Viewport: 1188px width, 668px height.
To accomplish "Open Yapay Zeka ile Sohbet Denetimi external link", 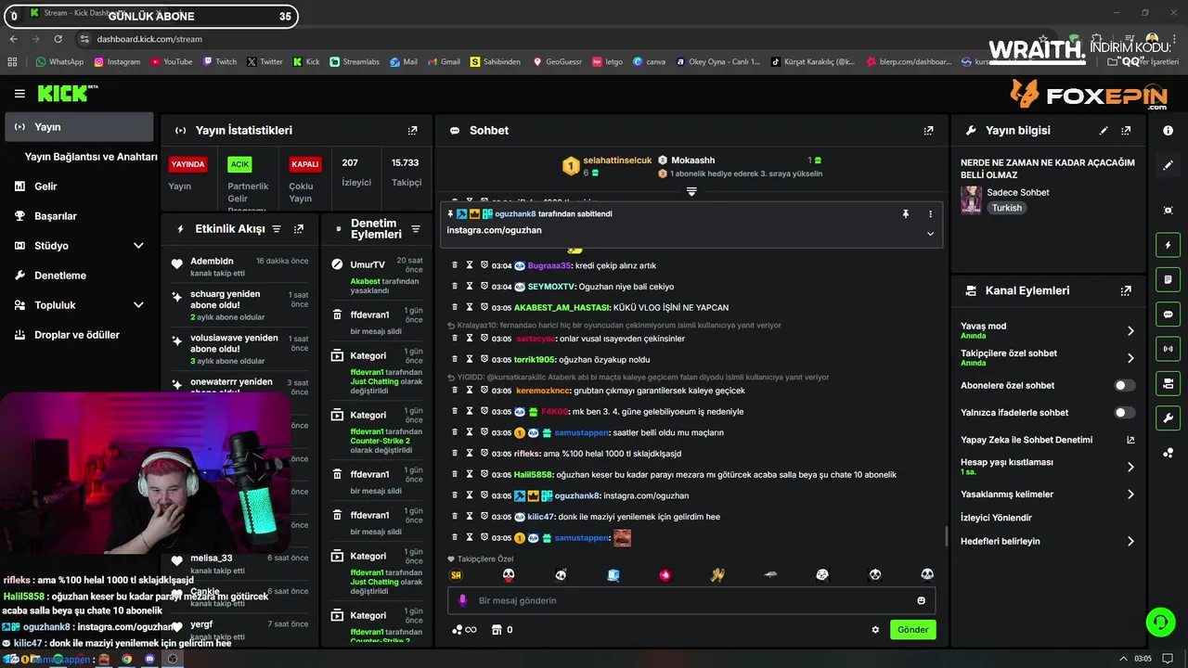I will pos(1130,440).
